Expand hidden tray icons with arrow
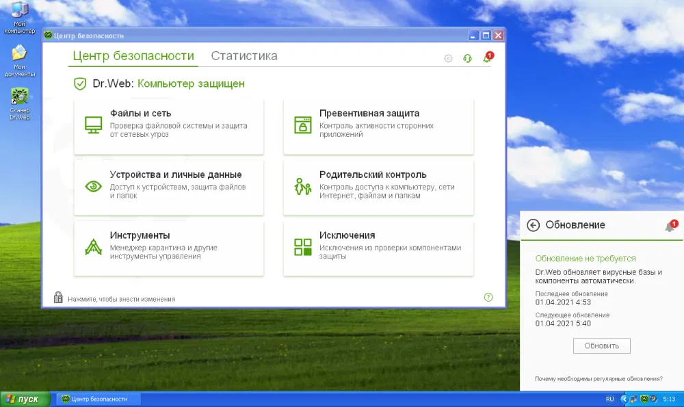 (x=624, y=399)
